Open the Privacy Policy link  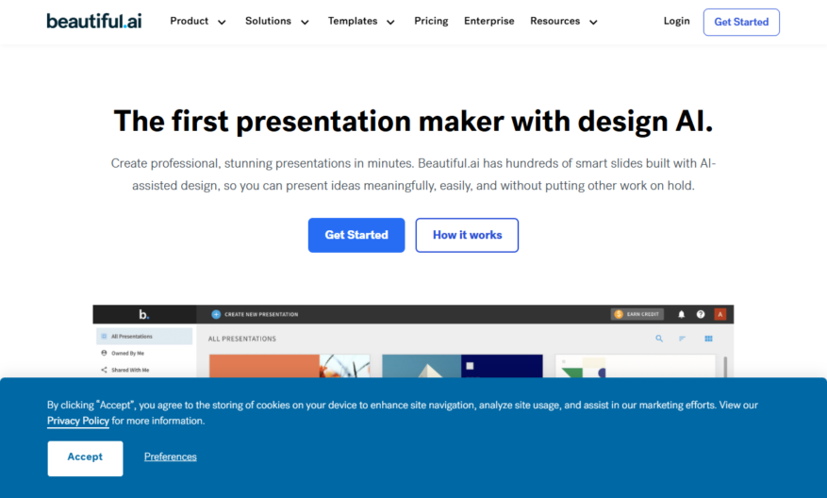(x=78, y=421)
